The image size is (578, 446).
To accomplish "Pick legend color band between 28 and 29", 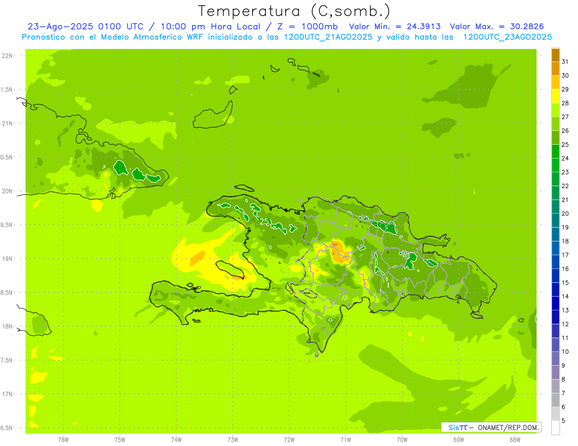I will (555, 96).
